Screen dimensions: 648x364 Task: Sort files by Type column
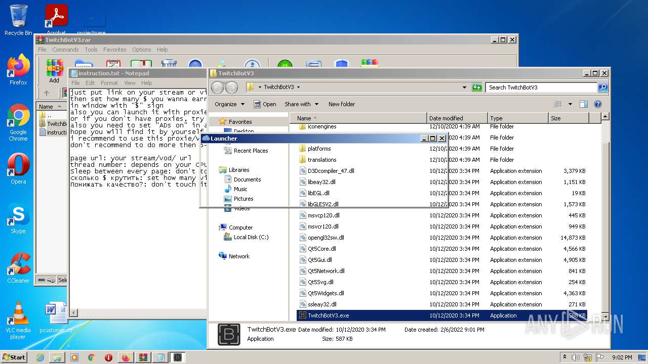pyautogui.click(x=517, y=118)
